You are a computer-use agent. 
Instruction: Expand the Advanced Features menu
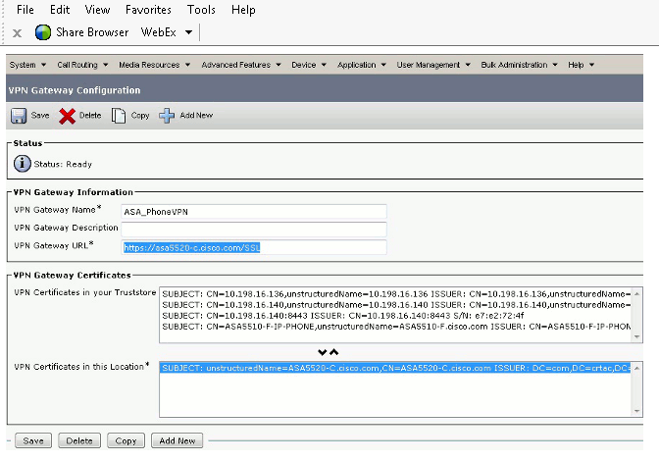[241, 65]
